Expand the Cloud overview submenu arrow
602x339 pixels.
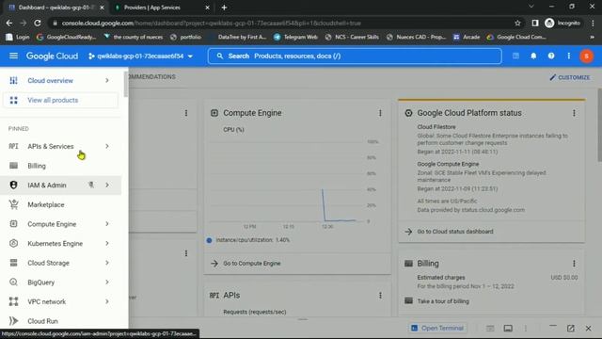[x=107, y=81]
